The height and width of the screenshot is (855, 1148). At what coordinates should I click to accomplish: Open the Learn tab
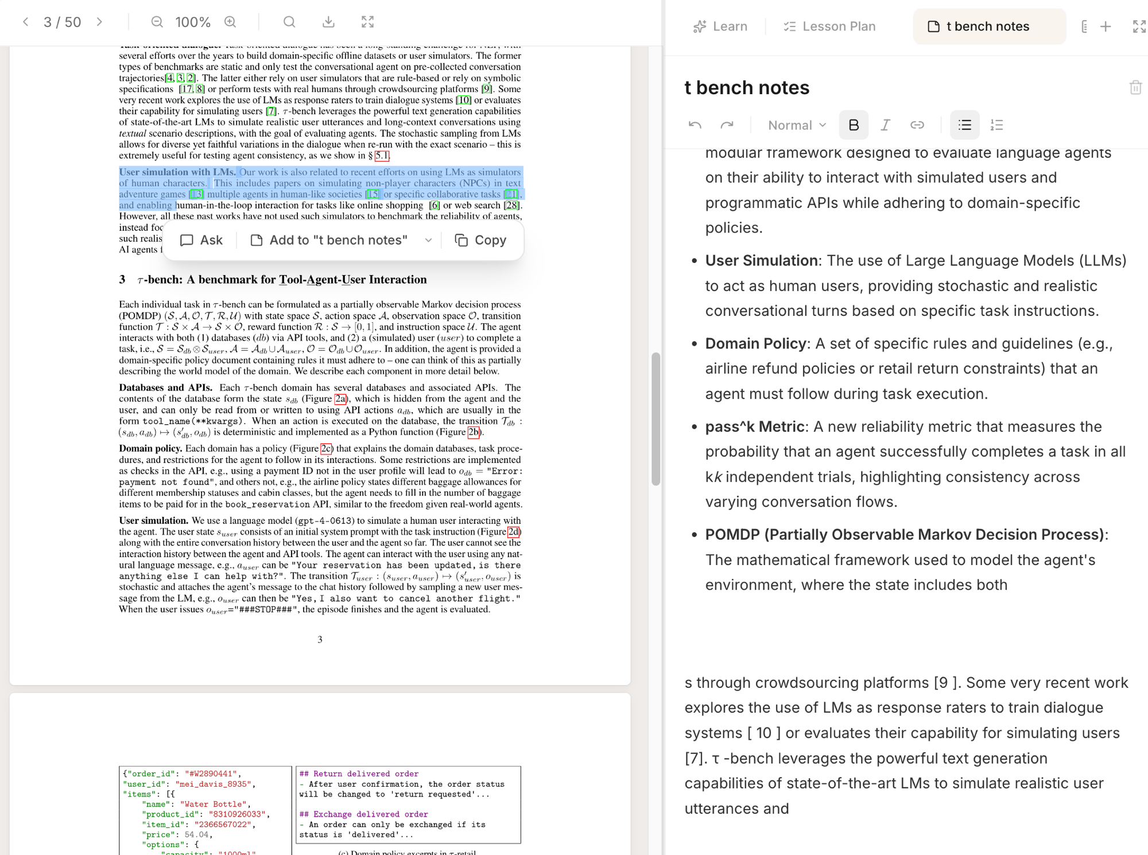click(x=720, y=26)
